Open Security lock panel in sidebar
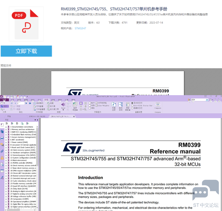This screenshot has width=222, height=211. tap(2, 158)
